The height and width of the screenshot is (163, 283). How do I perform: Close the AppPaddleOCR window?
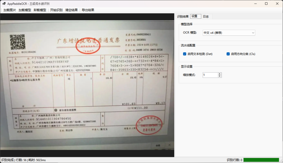pos(277,4)
